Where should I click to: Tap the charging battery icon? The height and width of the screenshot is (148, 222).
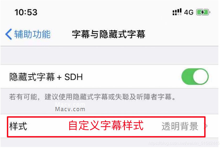pos(203,12)
